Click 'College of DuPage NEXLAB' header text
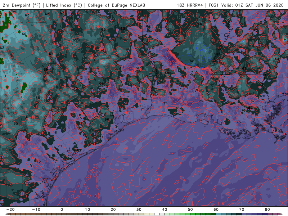The height and width of the screenshot is (216, 288). tap(116, 5)
